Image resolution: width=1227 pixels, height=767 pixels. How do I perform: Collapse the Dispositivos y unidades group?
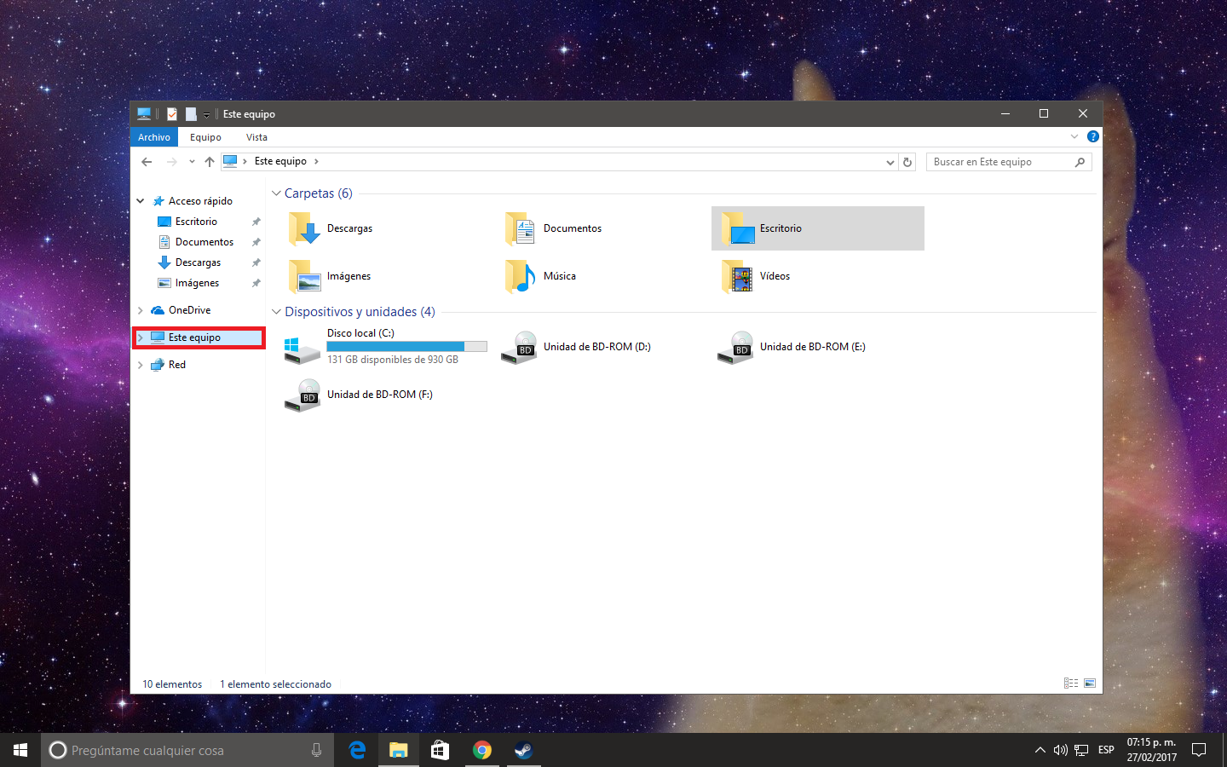pyautogui.click(x=276, y=312)
